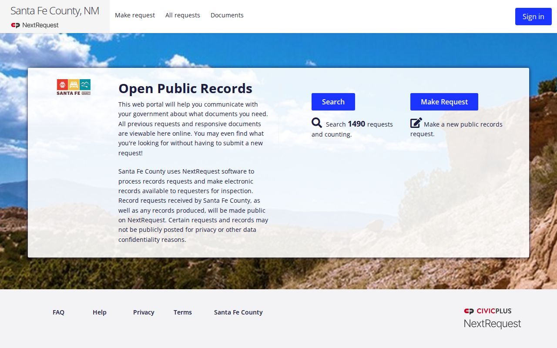The height and width of the screenshot is (348, 557).
Task: Click the NextRequest logo in header
Action: click(35, 25)
